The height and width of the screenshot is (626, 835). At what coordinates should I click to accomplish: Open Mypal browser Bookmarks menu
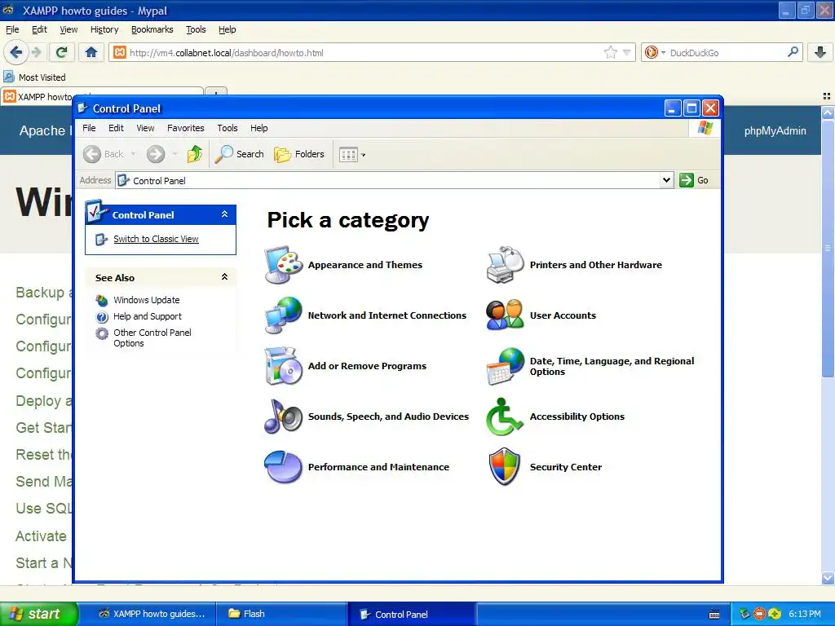(x=152, y=29)
